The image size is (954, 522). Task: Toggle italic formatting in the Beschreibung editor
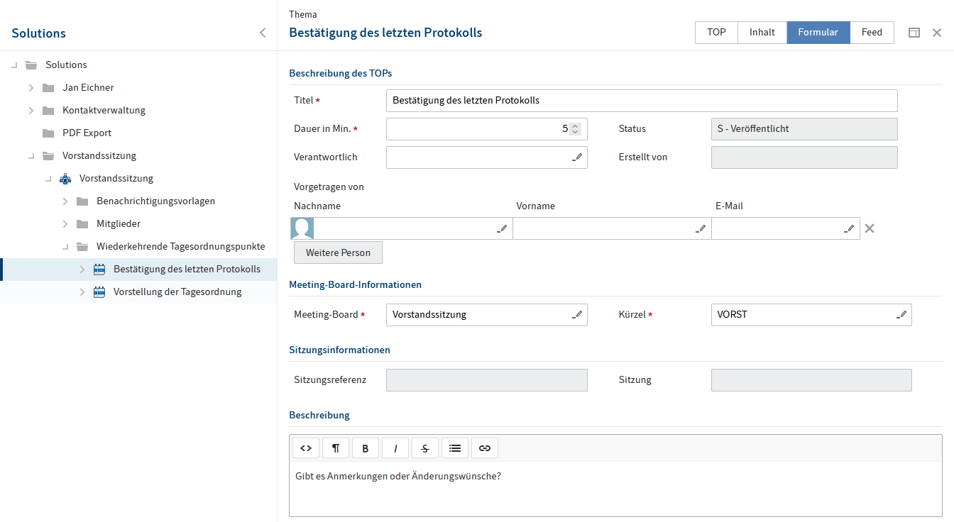(x=395, y=448)
